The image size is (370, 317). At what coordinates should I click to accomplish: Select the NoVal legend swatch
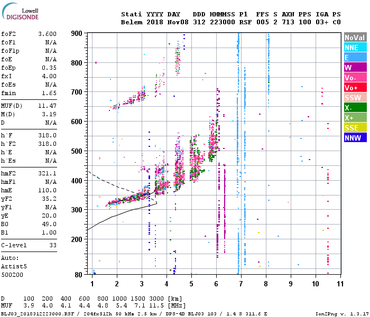(x=355, y=38)
